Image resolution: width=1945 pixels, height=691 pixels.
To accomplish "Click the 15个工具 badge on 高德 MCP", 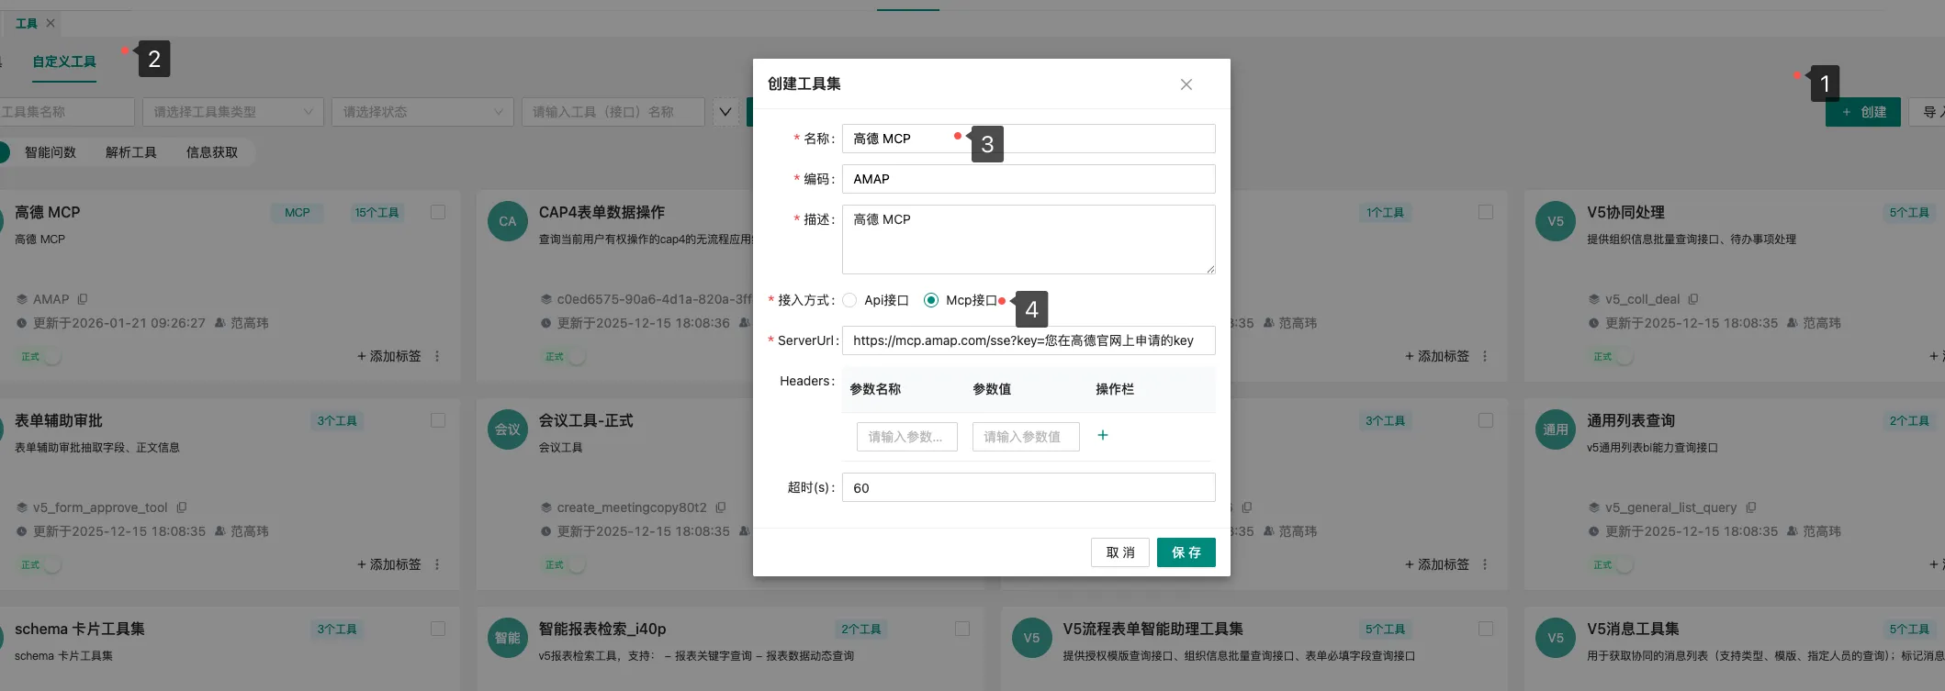I will (377, 213).
